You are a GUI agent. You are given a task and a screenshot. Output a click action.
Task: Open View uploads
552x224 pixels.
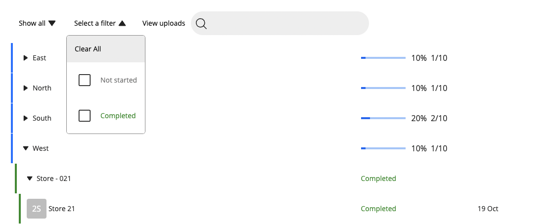pos(164,23)
